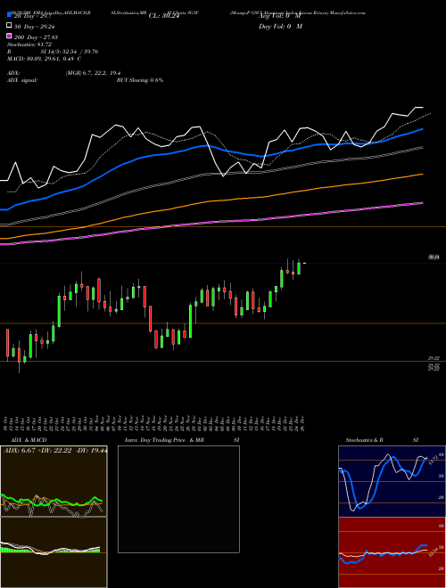This screenshot has height=588, width=446.
Task: Click the 'BUY Slowing @ 6%' signal text
Action: click(140, 80)
